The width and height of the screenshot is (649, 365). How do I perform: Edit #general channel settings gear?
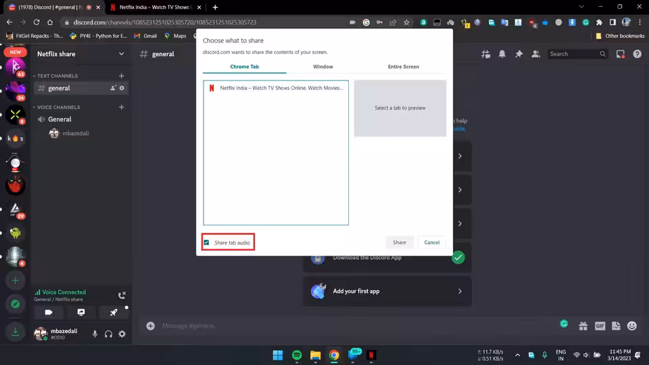click(x=122, y=88)
